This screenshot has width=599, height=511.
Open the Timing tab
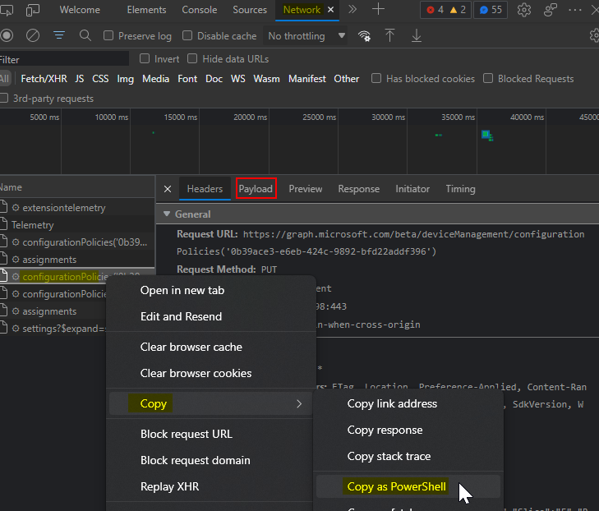coord(460,189)
